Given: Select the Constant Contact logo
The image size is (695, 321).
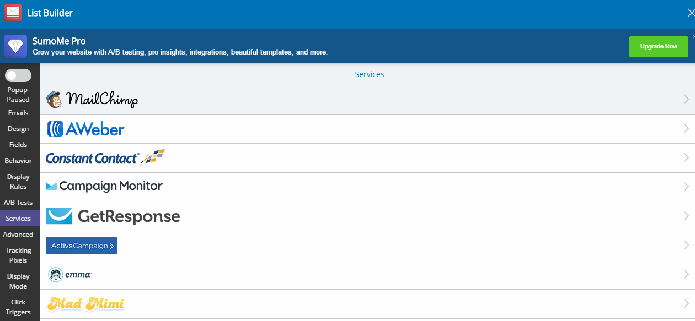Looking at the screenshot, I should (105, 158).
